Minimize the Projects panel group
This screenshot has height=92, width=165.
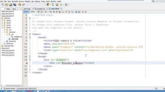21,9
